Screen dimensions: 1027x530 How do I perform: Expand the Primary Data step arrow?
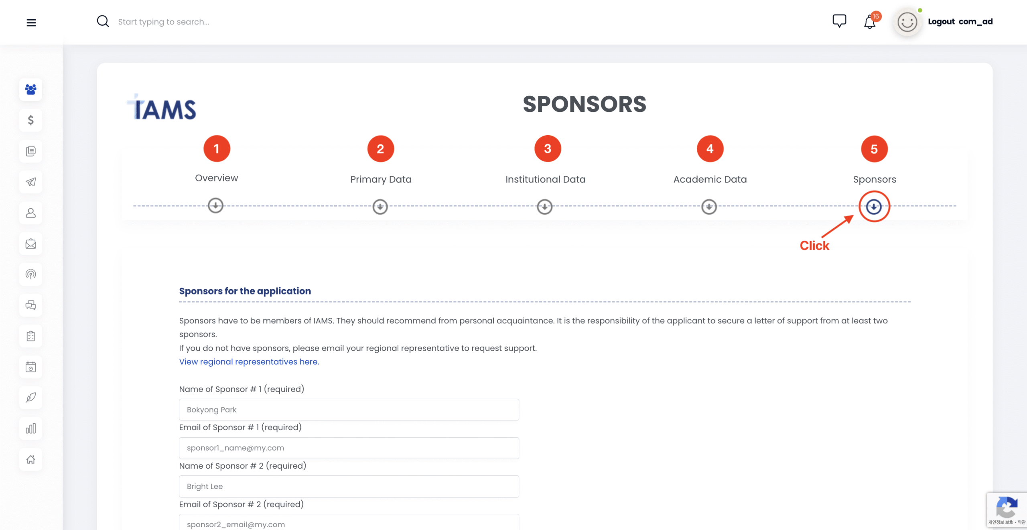[380, 207]
